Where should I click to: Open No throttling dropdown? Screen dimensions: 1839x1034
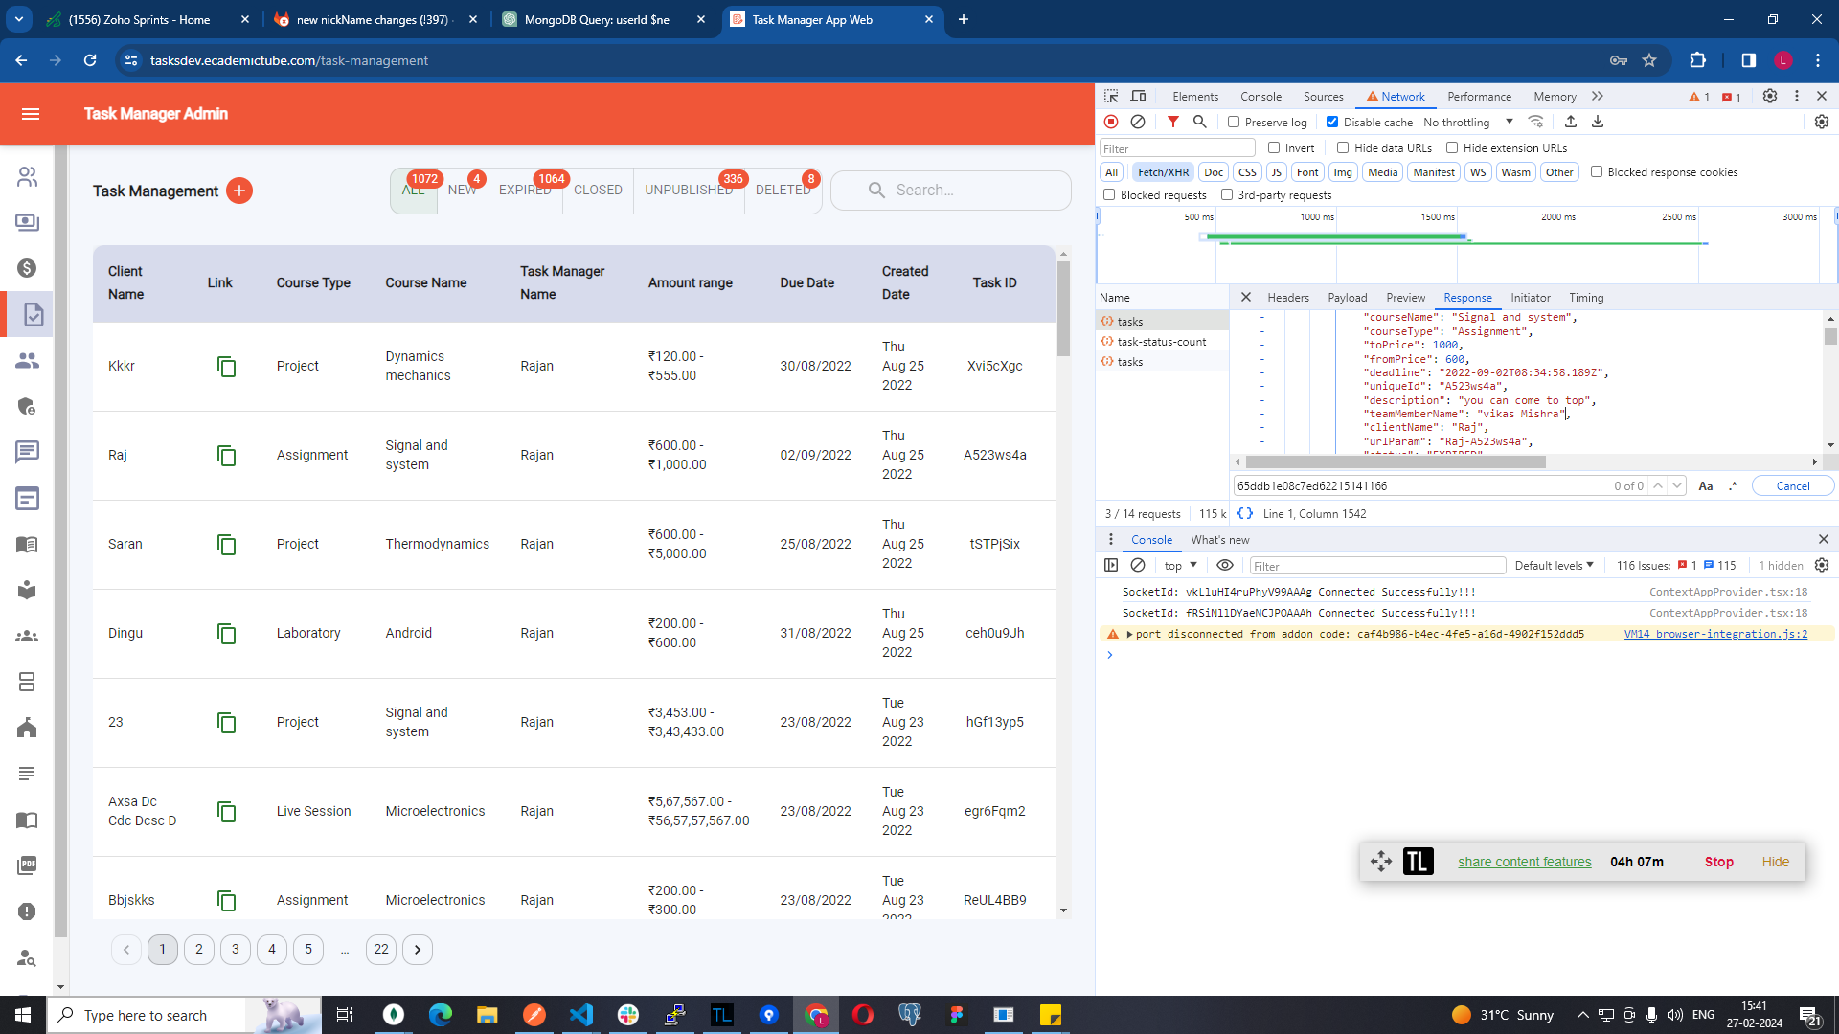coord(1467,122)
